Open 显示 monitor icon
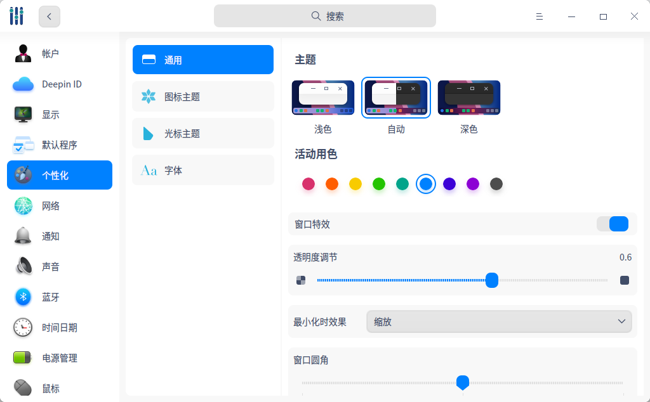Viewport: 650px width, 402px height. [23, 114]
